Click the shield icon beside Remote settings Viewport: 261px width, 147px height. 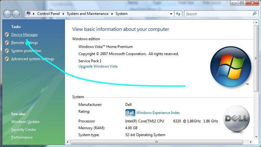(7, 43)
